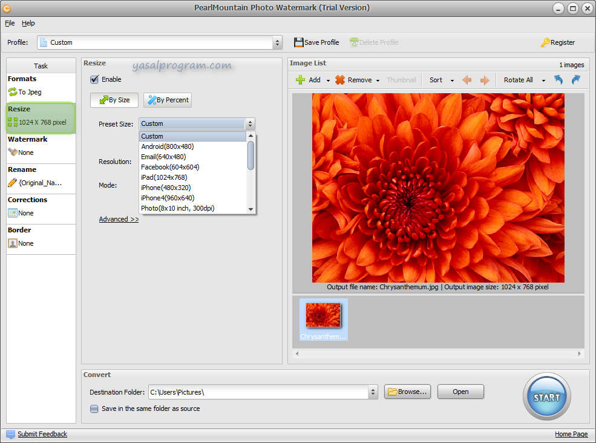Open the Rotate All dropdown arrow

[x=543, y=80]
